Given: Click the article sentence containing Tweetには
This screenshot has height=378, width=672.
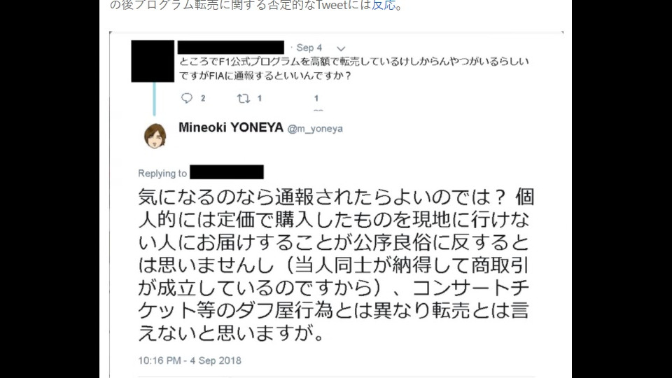Looking at the screenshot, I should [x=256, y=5].
